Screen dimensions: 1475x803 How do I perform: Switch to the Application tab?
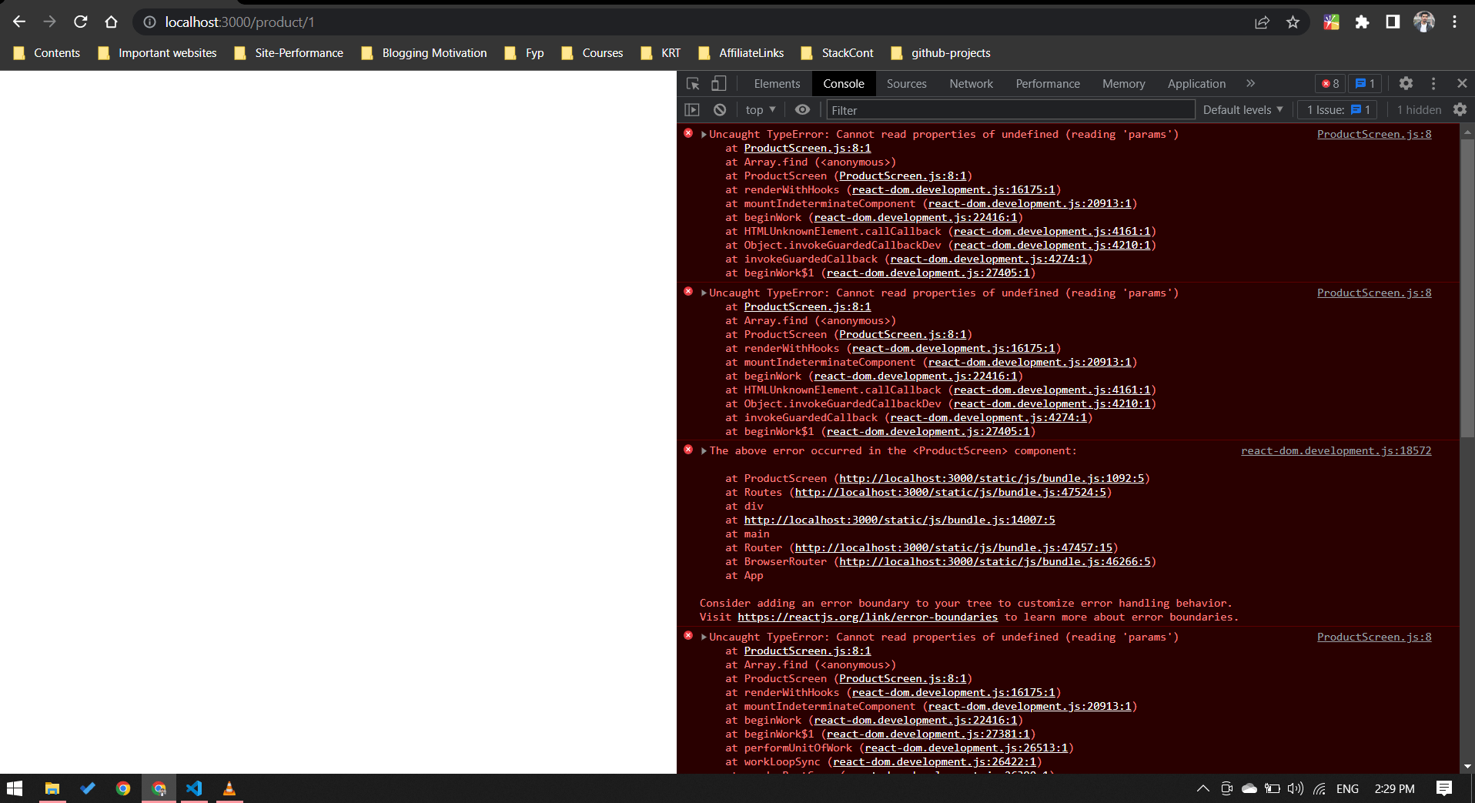tap(1196, 84)
